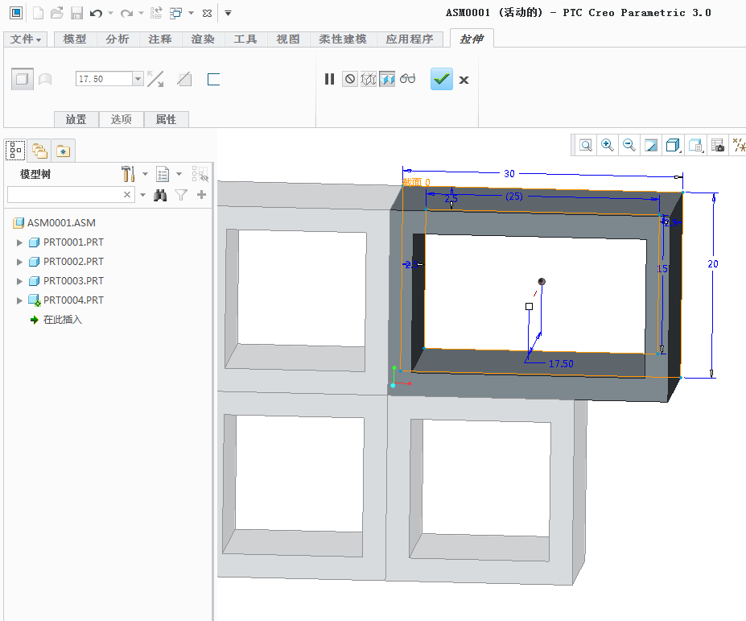Click the Undo arrow icon
The image size is (746, 621).
96,13
